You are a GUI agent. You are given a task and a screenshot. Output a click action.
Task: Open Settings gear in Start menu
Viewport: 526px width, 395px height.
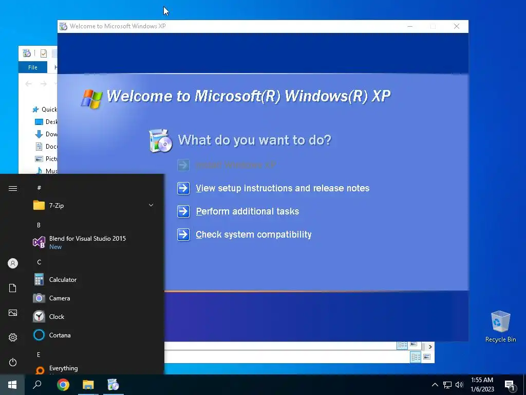pos(13,337)
